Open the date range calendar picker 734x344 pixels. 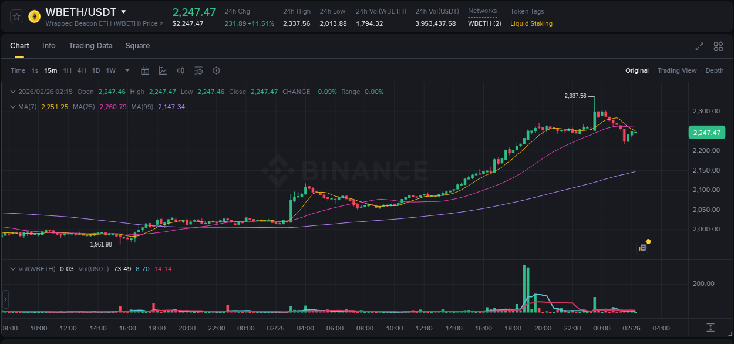(145, 70)
